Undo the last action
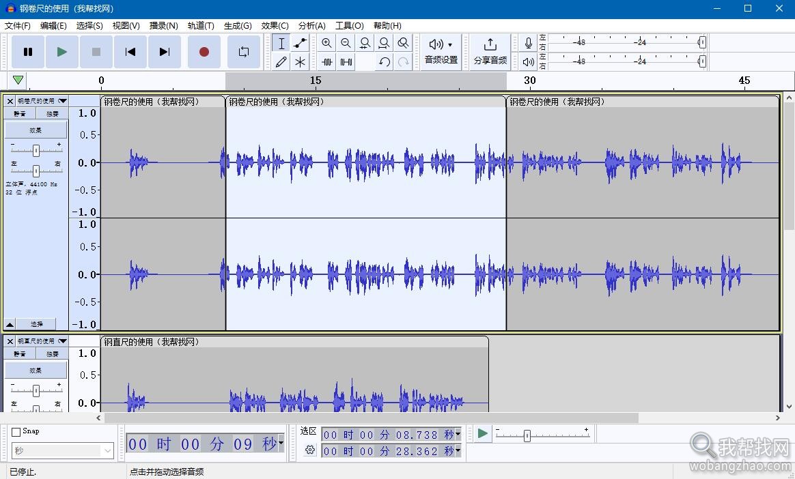This screenshot has width=795, height=479. tap(385, 62)
